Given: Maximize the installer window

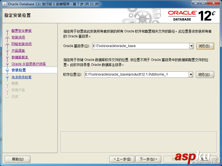Looking at the screenshot, I should [203, 3].
